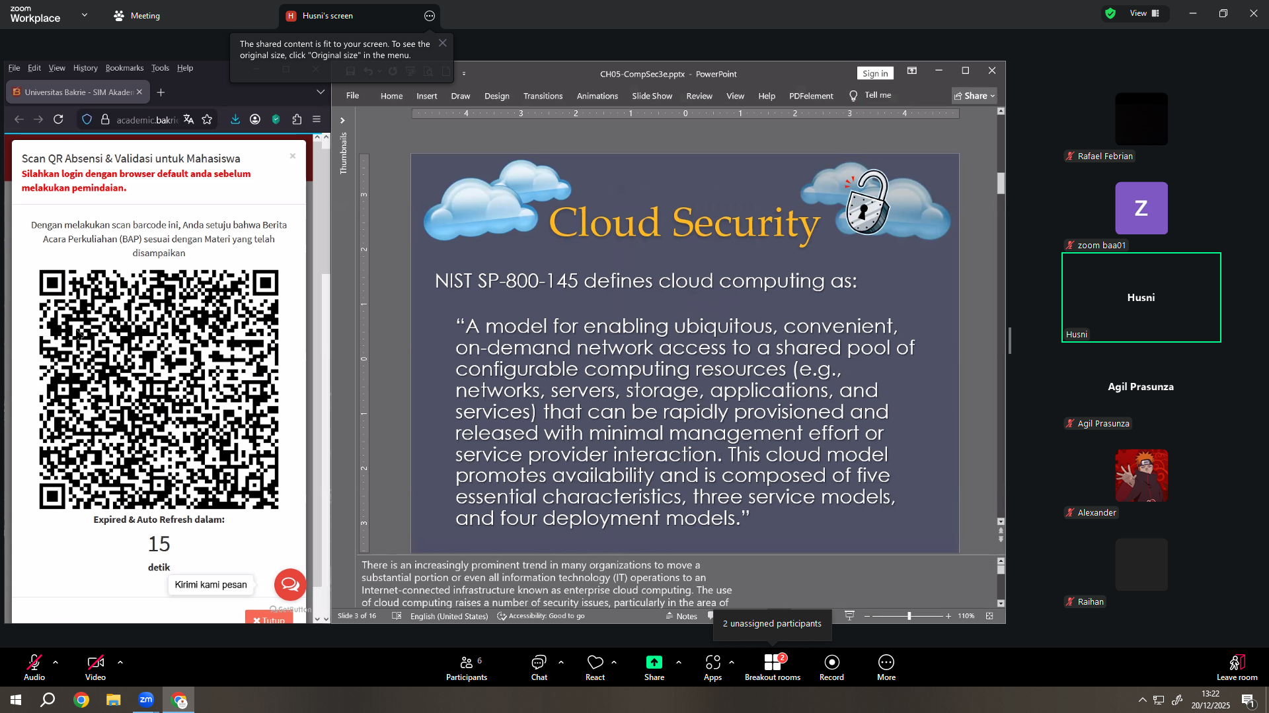Open the PDFelement ribbon tab

811,96
